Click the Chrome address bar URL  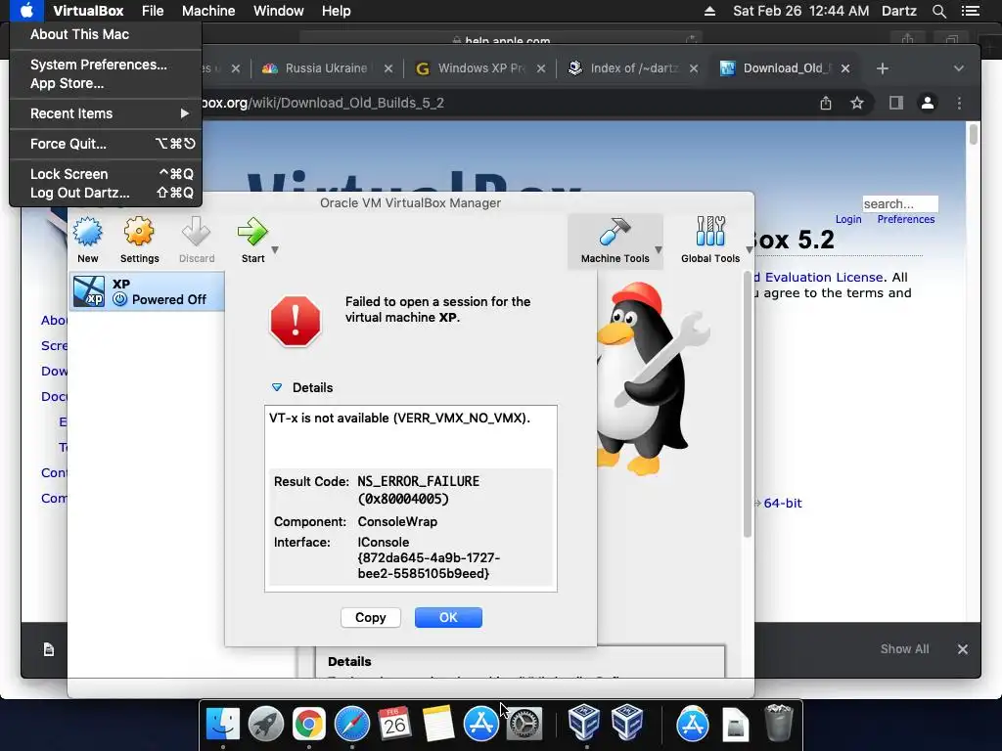(323, 103)
